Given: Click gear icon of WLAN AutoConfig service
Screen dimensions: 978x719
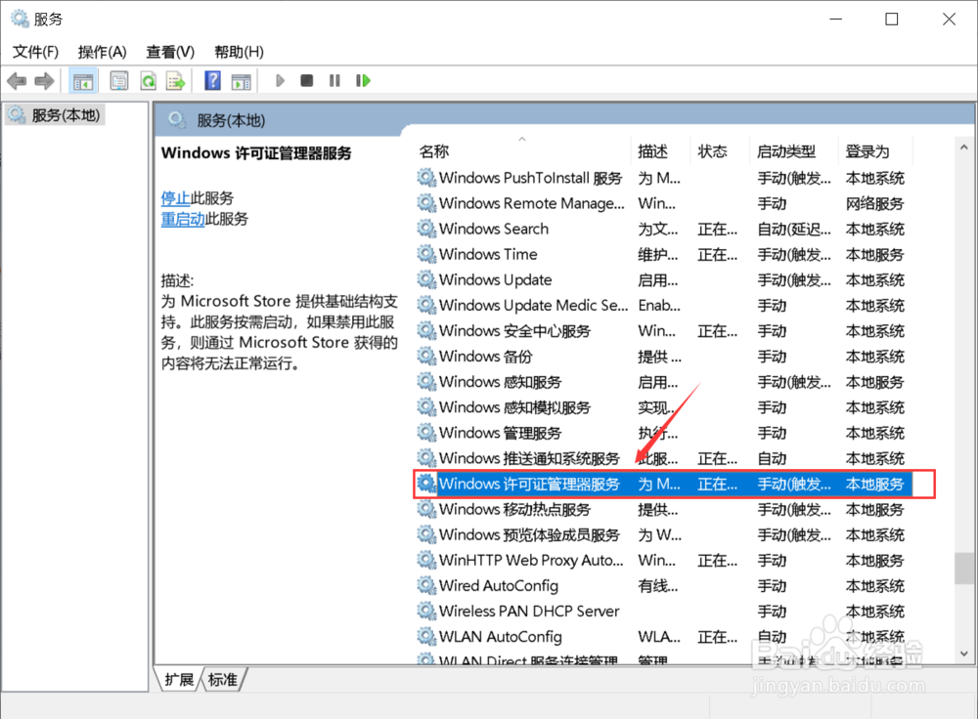Looking at the screenshot, I should coord(426,637).
